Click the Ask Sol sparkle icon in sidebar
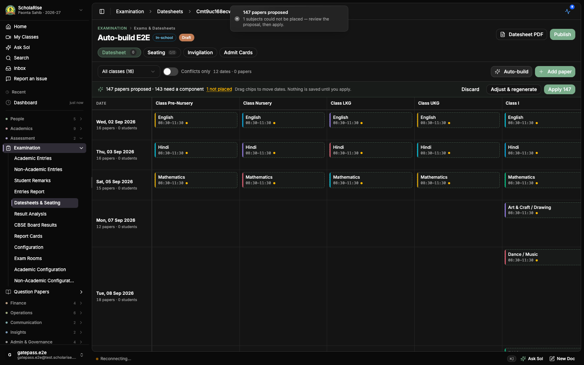This screenshot has width=584, height=365. pos(8,47)
